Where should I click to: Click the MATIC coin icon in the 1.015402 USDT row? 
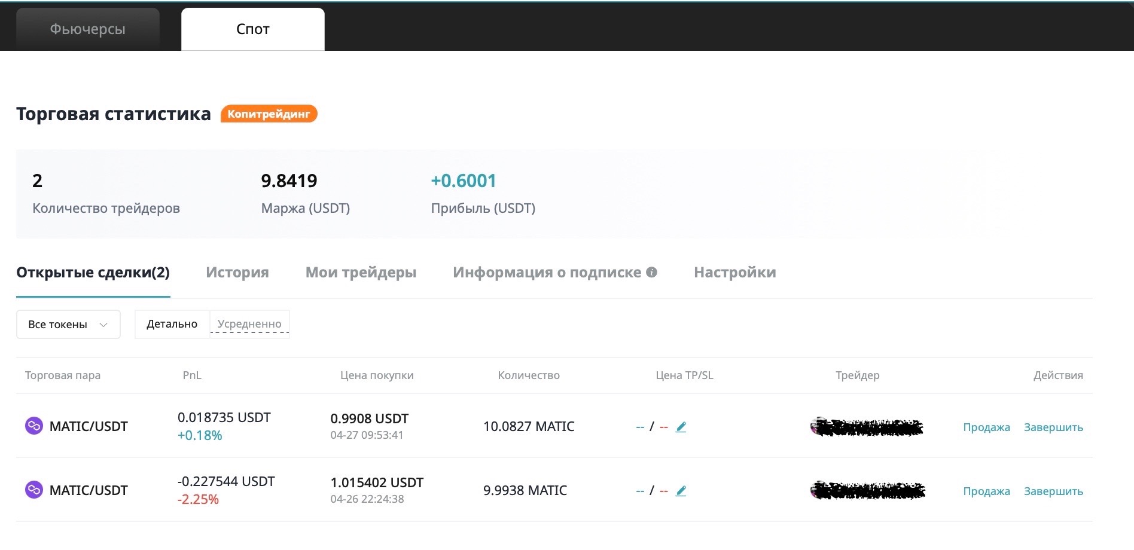pyautogui.click(x=34, y=490)
